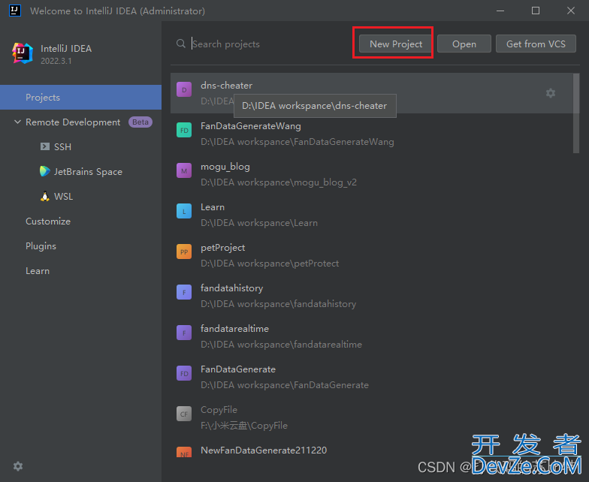589x482 pixels.
Task: Open the Plugins section
Action: (x=41, y=246)
